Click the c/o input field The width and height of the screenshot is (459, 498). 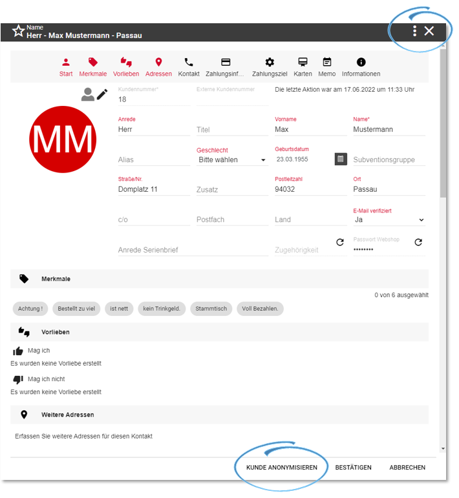(154, 220)
